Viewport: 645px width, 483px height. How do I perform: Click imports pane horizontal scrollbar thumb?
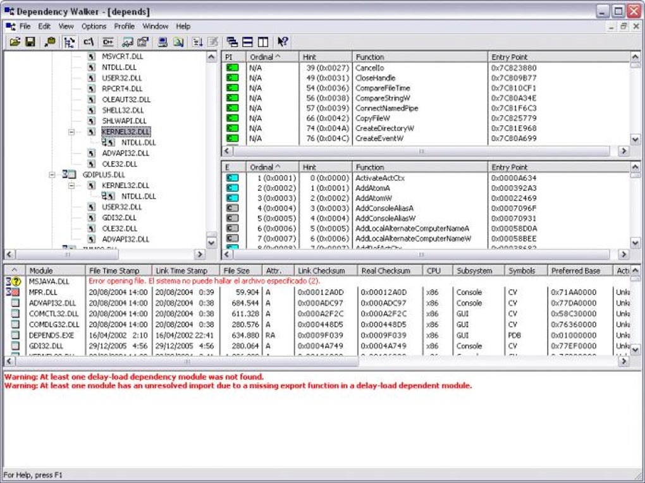tap(421, 151)
